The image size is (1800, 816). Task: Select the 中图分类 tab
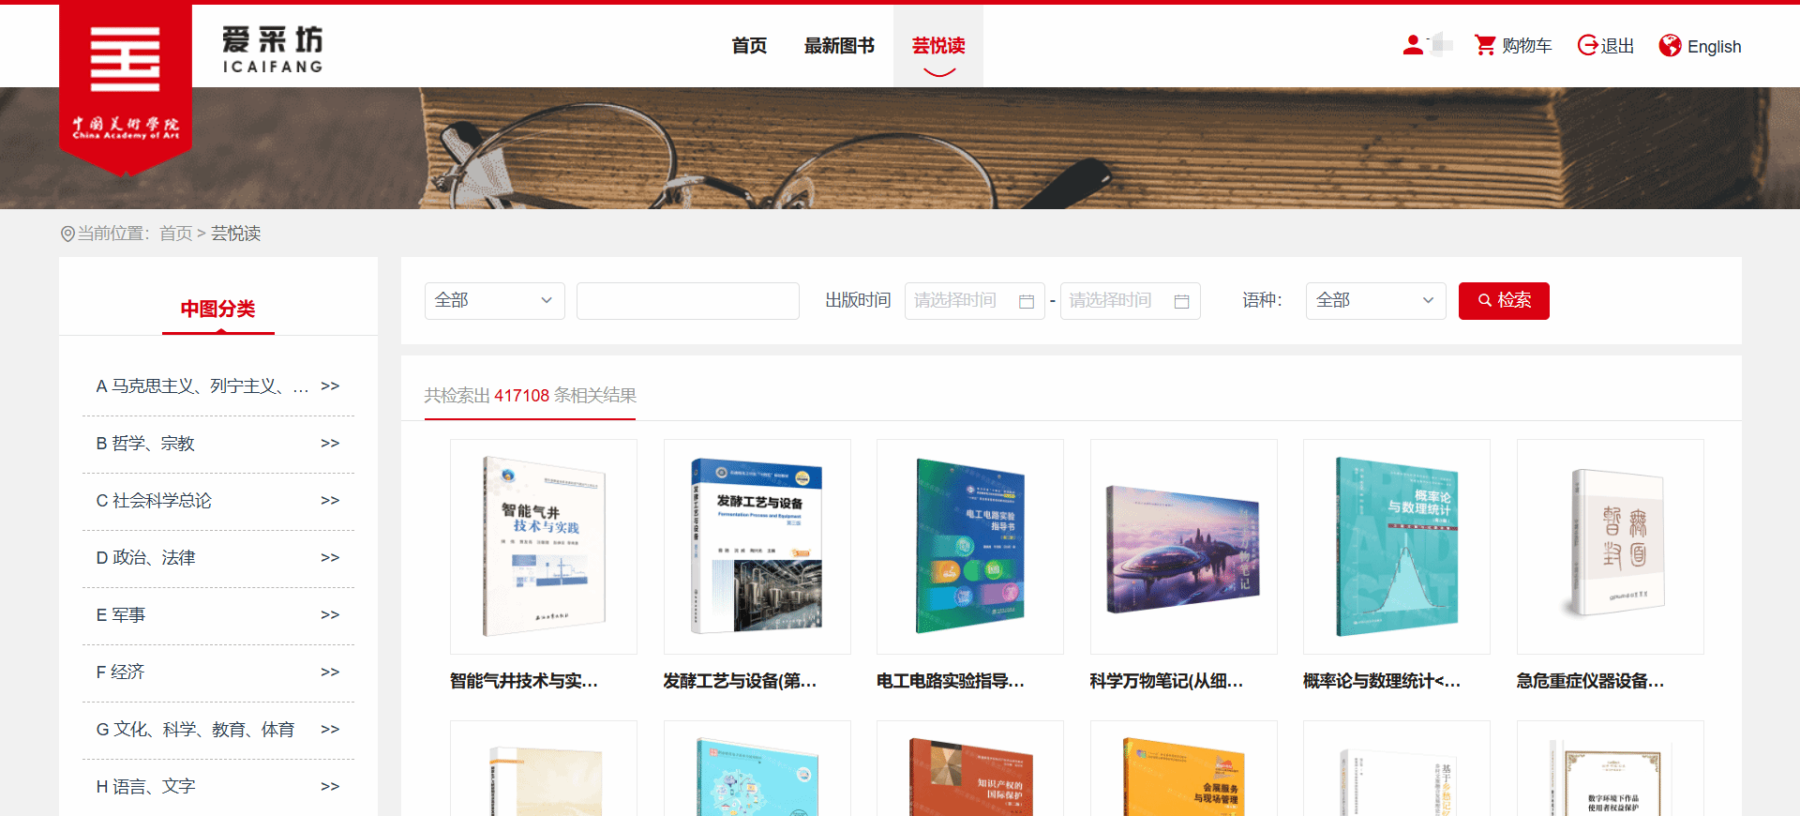[217, 309]
